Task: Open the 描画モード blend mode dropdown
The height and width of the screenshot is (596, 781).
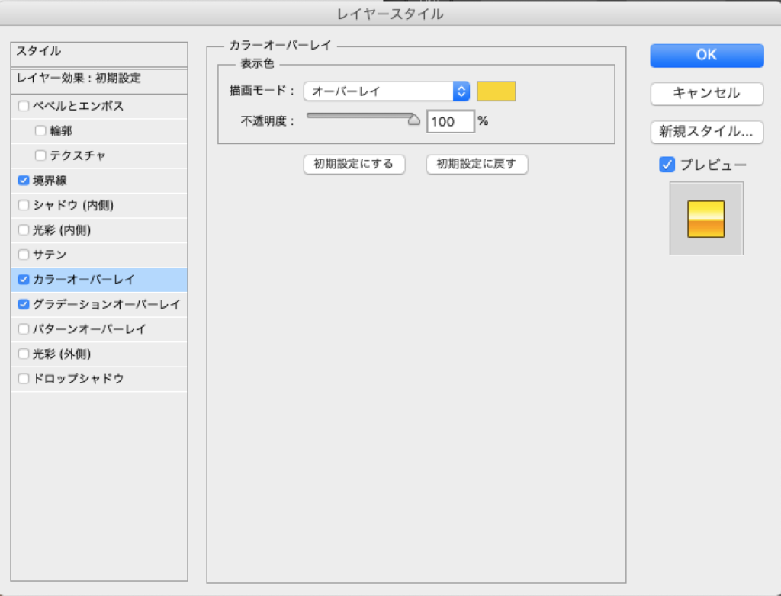Action: (386, 91)
